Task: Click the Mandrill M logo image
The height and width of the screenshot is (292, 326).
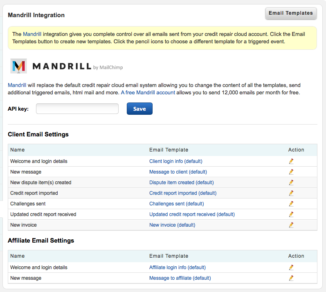Action: 19,66
